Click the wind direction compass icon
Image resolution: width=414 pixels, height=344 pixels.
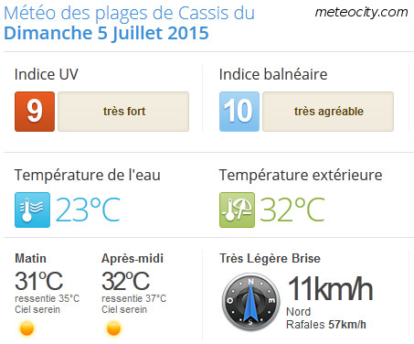point(250,301)
